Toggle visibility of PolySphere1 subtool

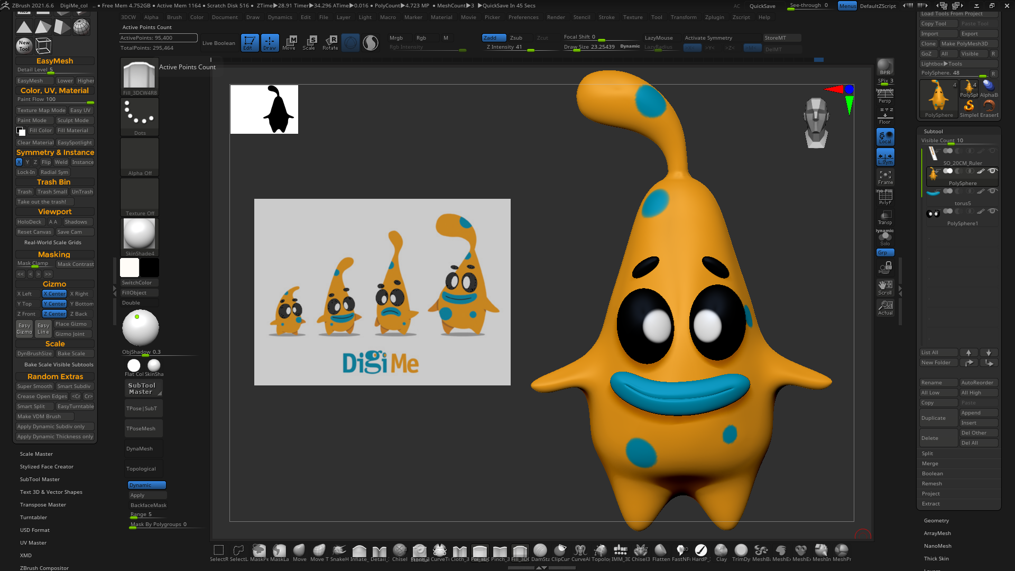point(993,211)
